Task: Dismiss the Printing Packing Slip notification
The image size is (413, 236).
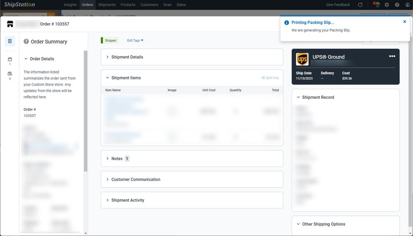Action: point(404,22)
